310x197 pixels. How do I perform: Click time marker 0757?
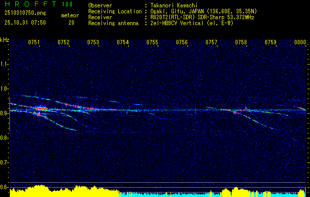[x=211, y=42]
